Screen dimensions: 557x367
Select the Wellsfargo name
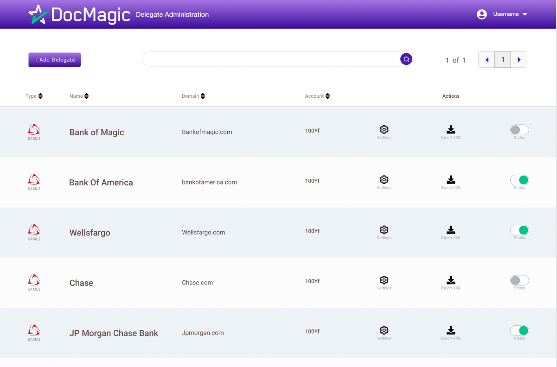(x=90, y=233)
